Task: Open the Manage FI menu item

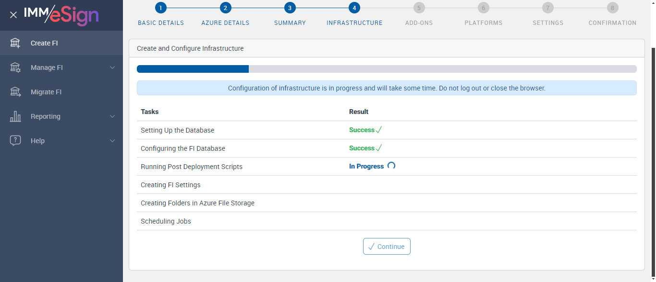Action: coord(61,68)
